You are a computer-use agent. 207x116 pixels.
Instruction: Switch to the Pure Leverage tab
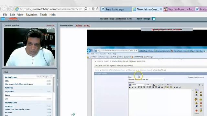(116, 9)
